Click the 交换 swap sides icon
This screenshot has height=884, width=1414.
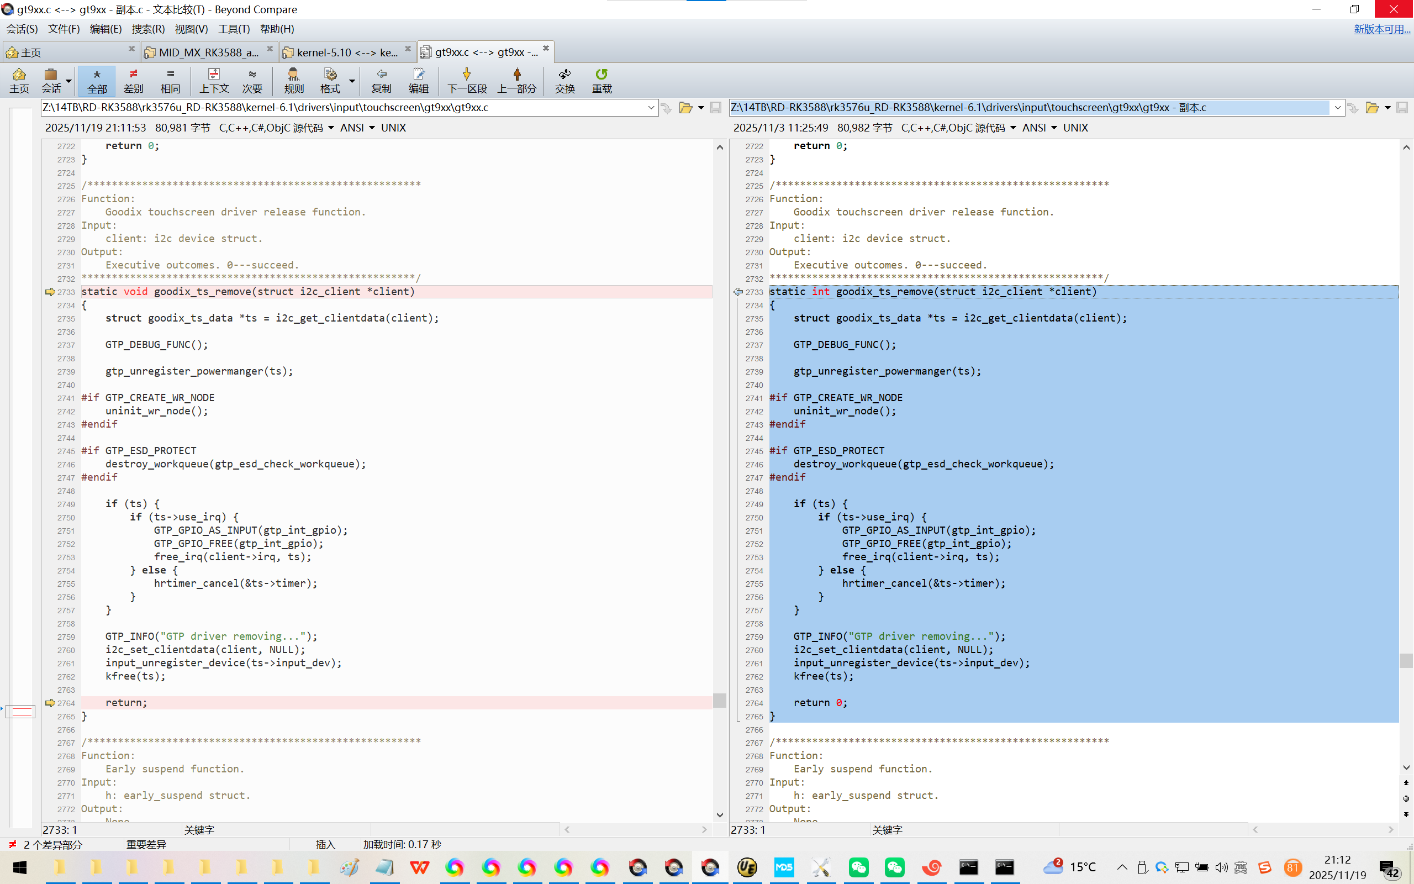coord(564,80)
